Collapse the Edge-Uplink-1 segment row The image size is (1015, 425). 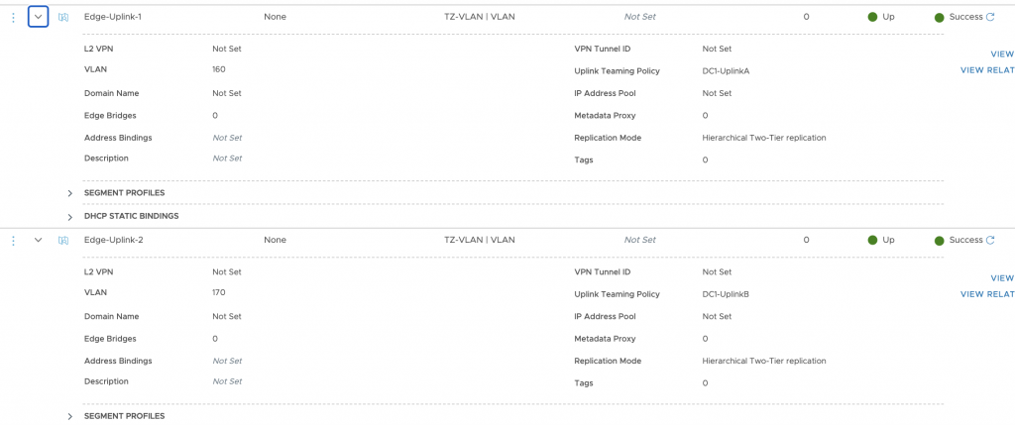[39, 18]
